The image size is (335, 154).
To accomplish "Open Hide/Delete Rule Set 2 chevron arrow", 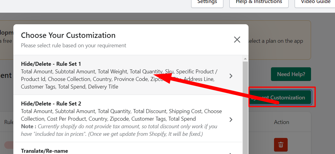I will pyautogui.click(x=231, y=119).
